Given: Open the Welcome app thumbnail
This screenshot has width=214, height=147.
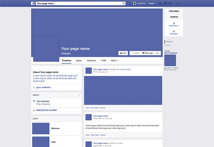Looking at the screenshot, I should pos(41,128).
